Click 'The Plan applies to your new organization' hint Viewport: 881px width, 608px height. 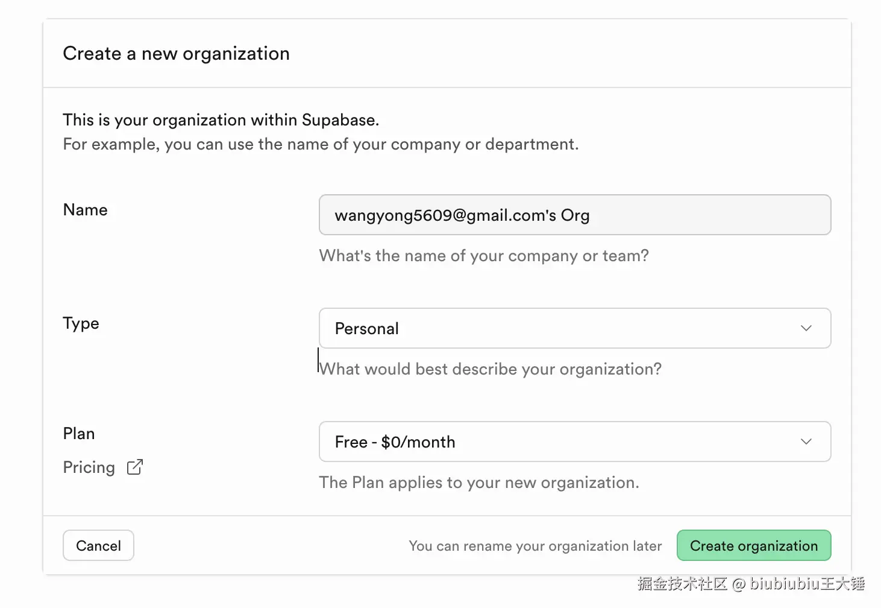coord(479,483)
